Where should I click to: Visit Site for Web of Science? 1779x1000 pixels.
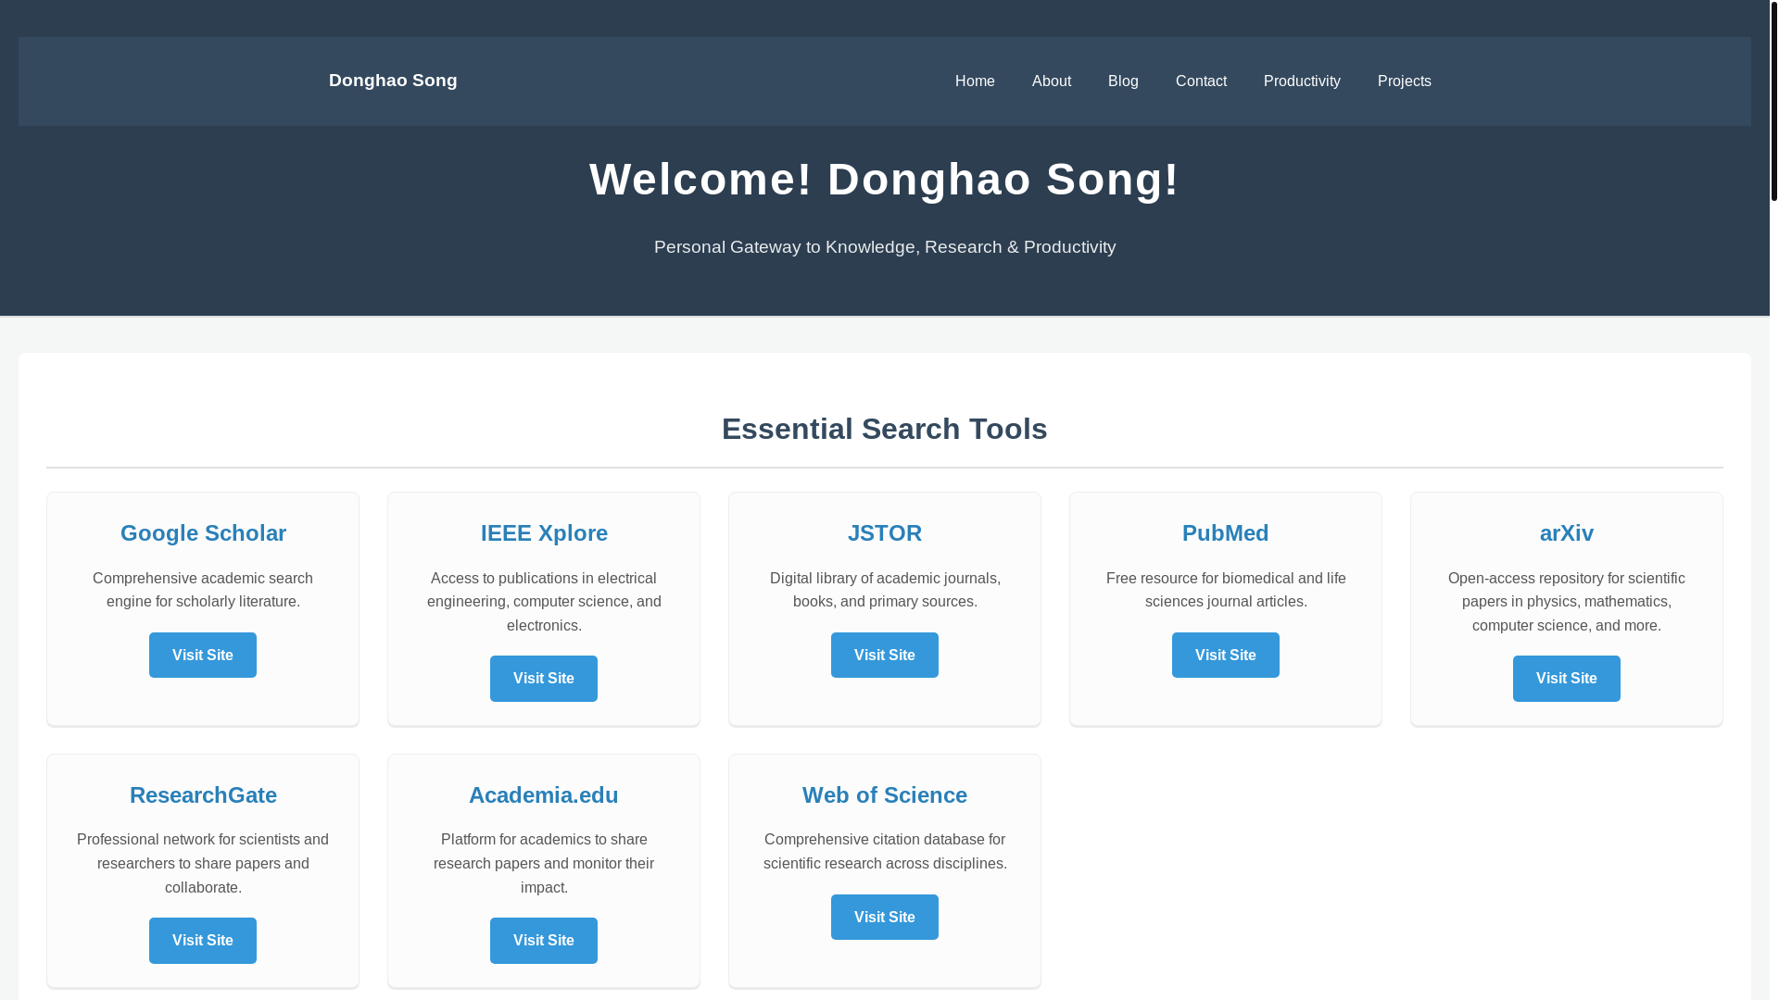click(885, 917)
